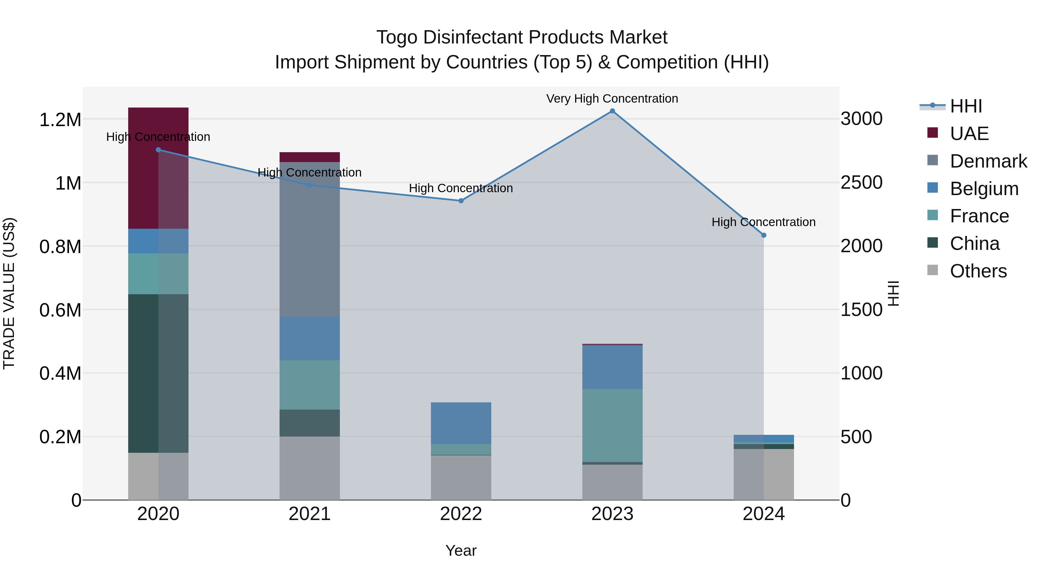Click the Year x-axis title
Image resolution: width=1044 pixels, height=587 pixels.
[461, 551]
